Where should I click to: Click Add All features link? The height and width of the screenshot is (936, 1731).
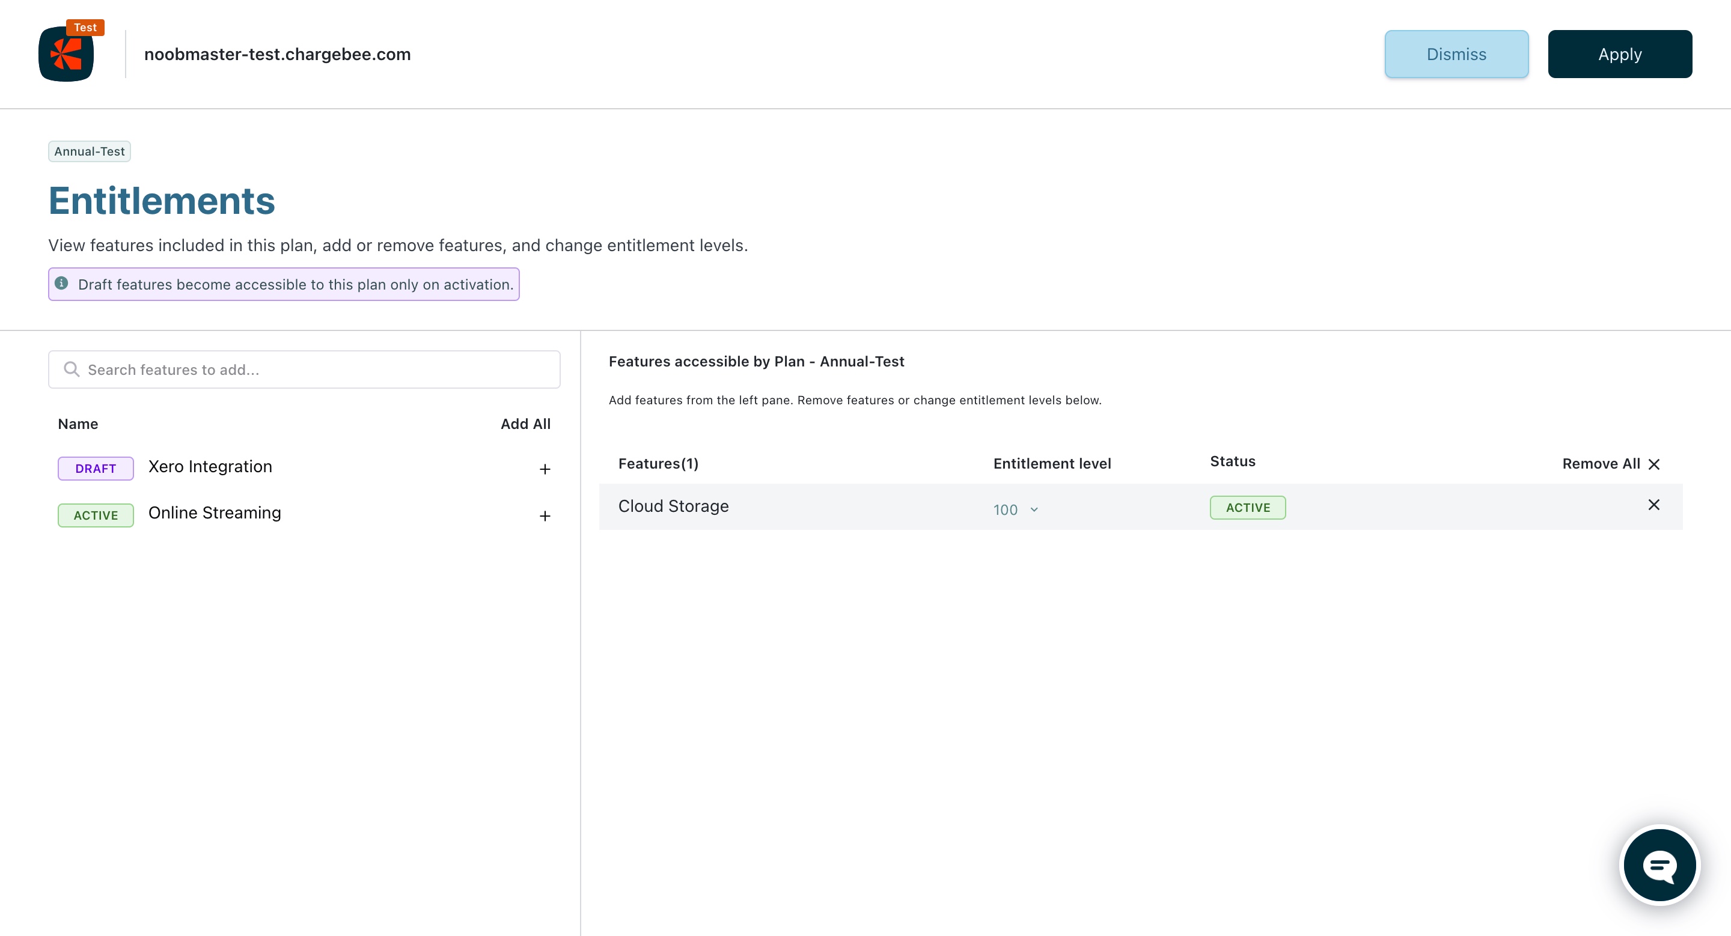[525, 424]
